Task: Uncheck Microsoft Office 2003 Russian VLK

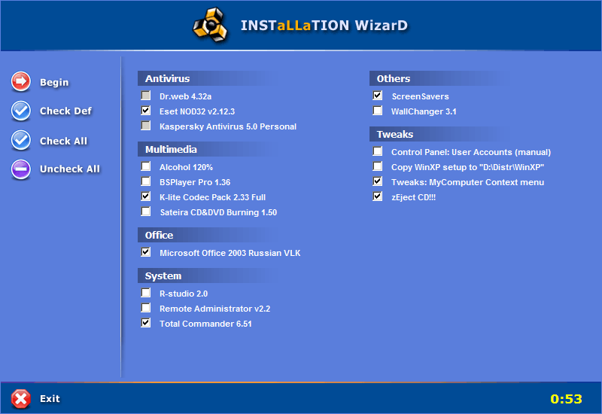Action: click(146, 252)
